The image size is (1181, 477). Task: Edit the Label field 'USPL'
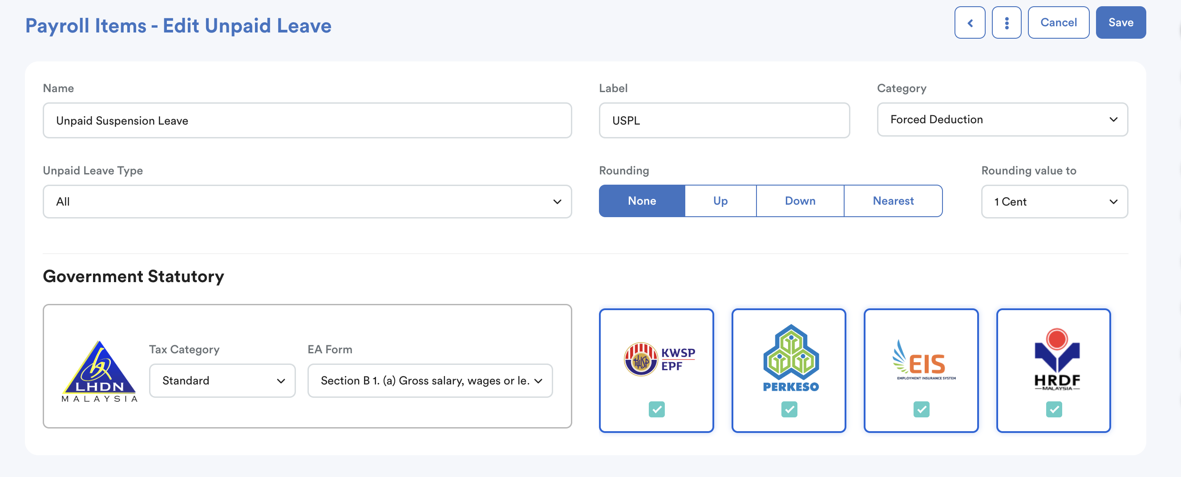pos(724,120)
